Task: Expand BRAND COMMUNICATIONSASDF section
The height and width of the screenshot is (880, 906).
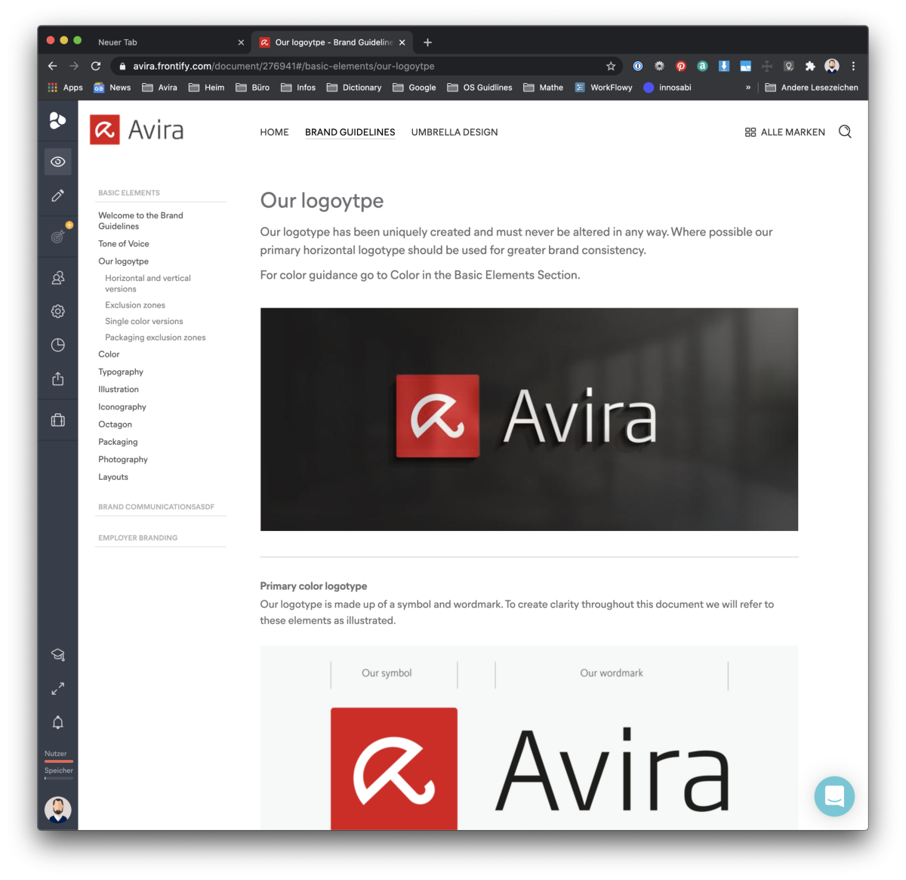Action: pos(156,507)
